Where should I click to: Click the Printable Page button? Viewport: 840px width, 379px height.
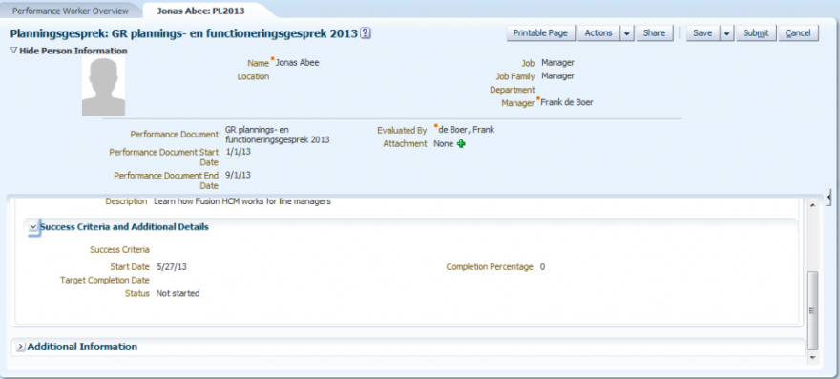tap(540, 33)
